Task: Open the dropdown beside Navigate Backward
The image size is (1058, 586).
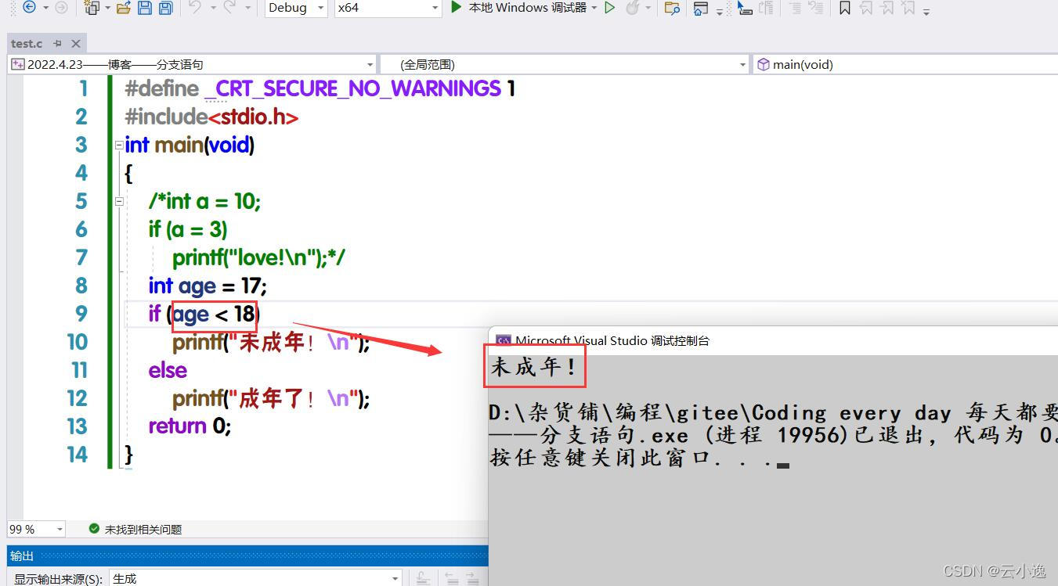Action: click(x=45, y=8)
